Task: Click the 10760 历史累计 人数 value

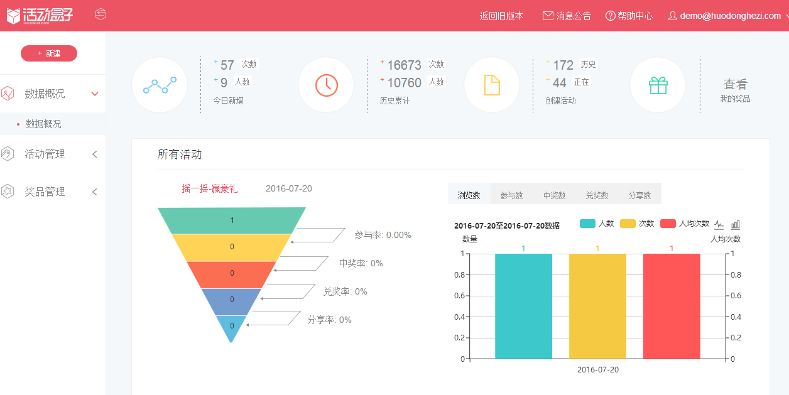Action: tap(404, 83)
